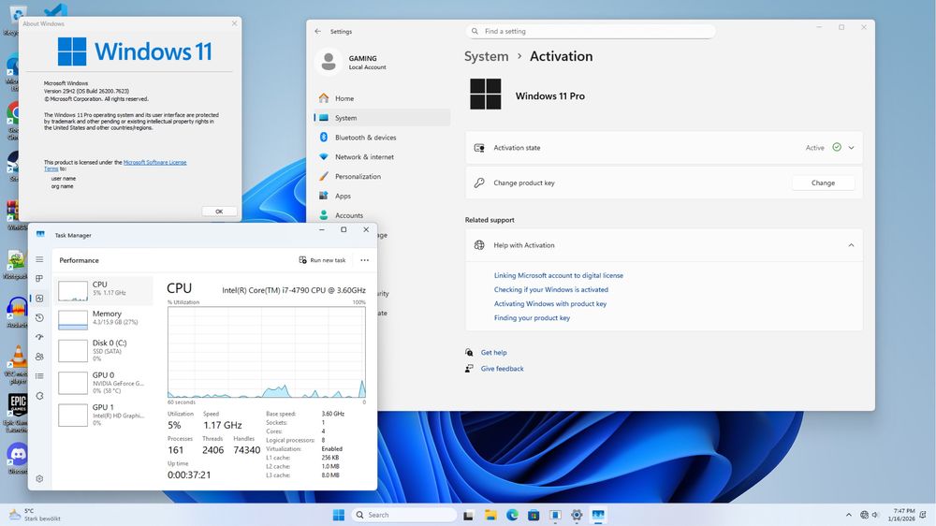Open the Task Manager more options ellipsis
This screenshot has width=936, height=526.
coord(364,260)
